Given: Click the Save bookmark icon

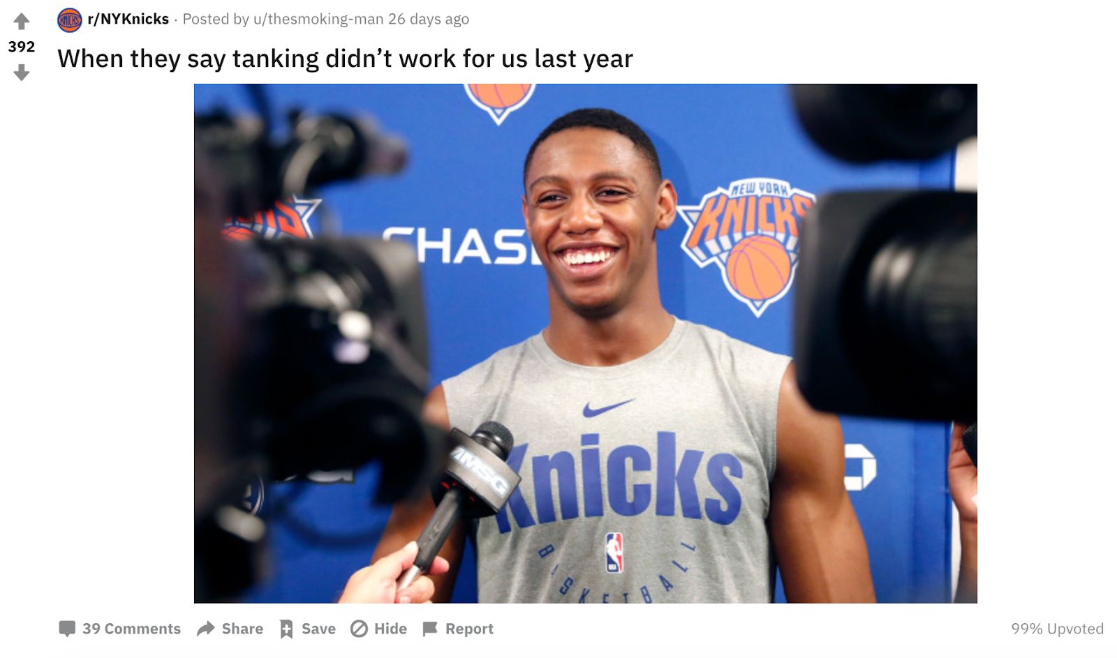Looking at the screenshot, I should (286, 629).
